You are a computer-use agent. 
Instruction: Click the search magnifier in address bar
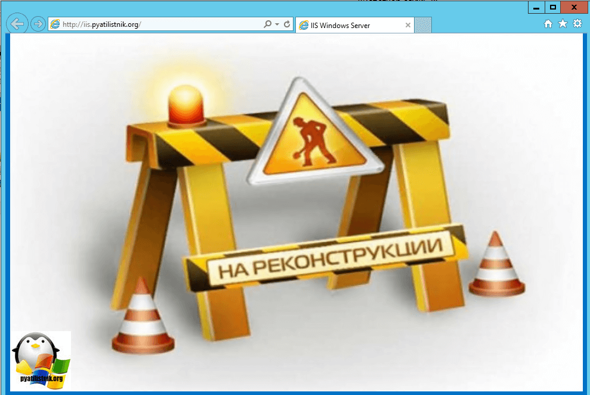point(267,24)
